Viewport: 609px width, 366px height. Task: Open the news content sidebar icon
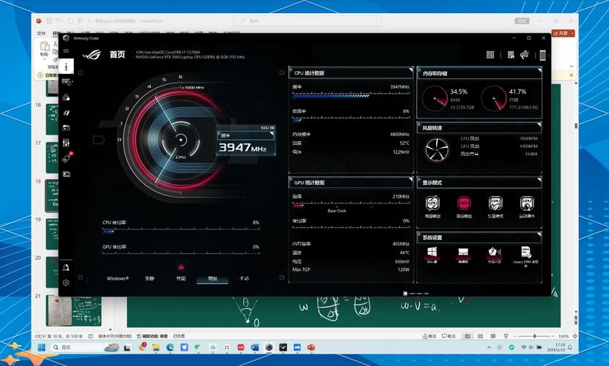66,174
